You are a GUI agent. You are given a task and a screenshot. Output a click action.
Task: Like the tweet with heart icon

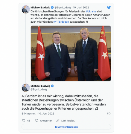[x=24, y=121]
